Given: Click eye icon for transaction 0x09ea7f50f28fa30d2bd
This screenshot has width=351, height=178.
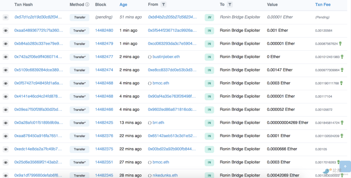Looking at the screenshot, I should pos(6,110).
